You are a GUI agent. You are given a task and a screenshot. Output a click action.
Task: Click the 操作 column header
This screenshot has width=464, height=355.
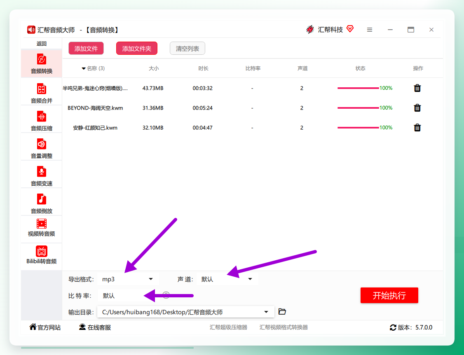418,68
